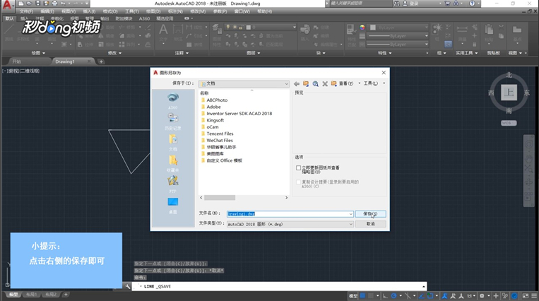The image size is (539, 301).
Task: Open the file type dropdown list
Action: click(350, 223)
